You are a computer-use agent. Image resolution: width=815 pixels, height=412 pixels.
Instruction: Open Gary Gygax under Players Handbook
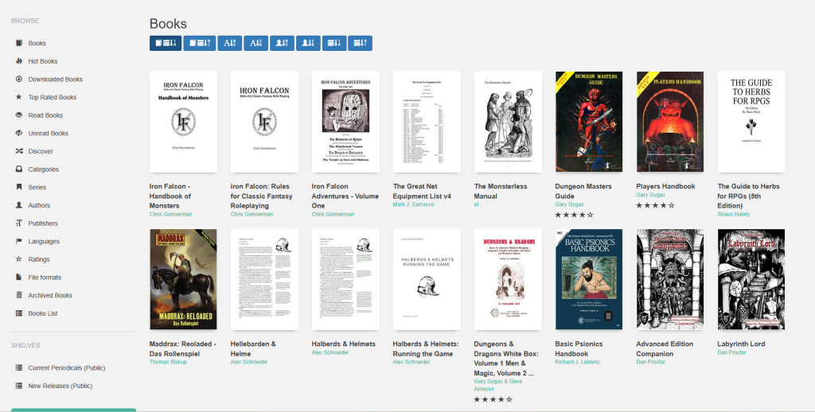point(650,195)
